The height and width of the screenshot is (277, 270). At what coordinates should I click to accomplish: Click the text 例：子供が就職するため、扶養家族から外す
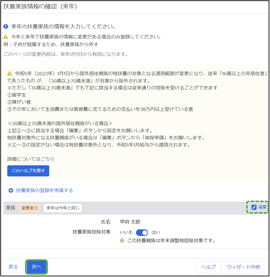(x=51, y=44)
